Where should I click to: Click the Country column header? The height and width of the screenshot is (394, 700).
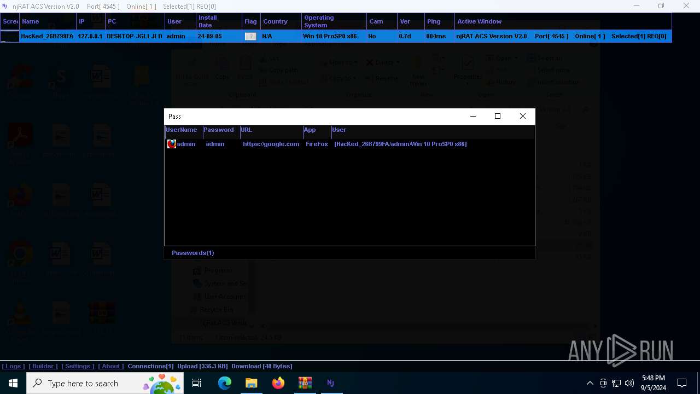coord(281,22)
